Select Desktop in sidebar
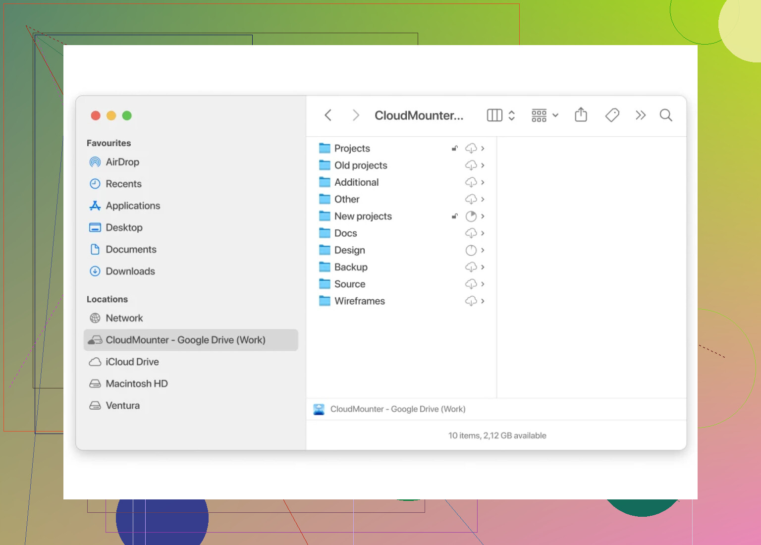Viewport: 761px width, 545px height. coord(191,227)
